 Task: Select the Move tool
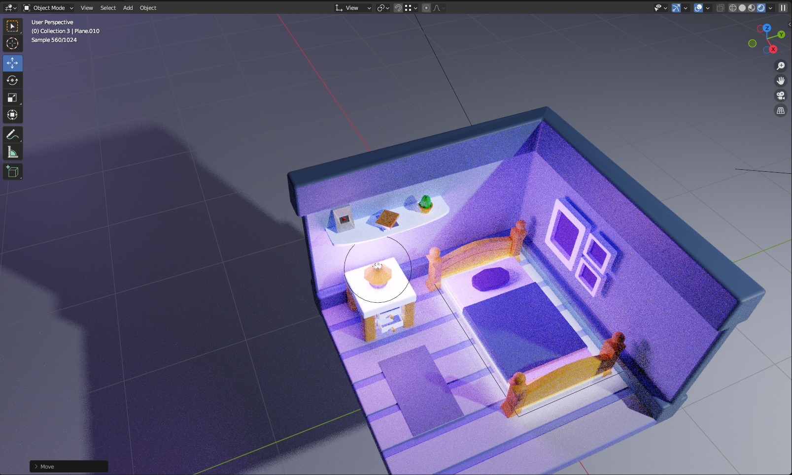pyautogui.click(x=12, y=63)
